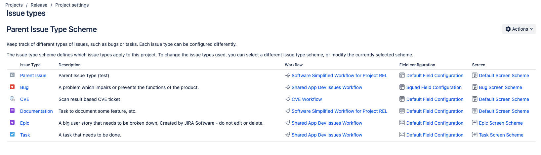This screenshot has height=155, width=541.
Task: Click field configuration icon in CVE row
Action: click(402, 99)
